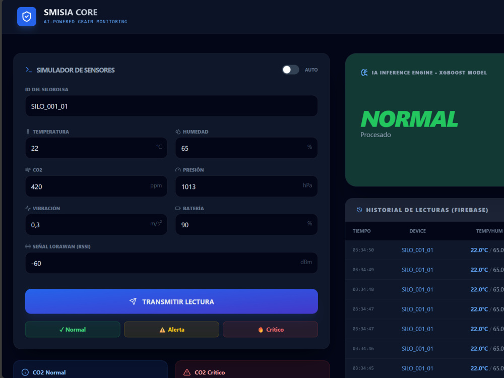Click the CO2 Normal card title
This screenshot has width=504, height=378.
tap(49, 372)
